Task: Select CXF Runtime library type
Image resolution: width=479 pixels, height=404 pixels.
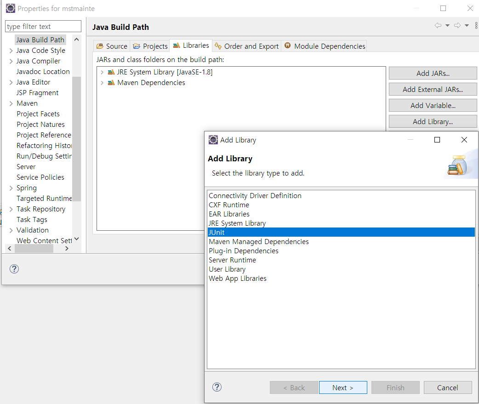Action: point(341,205)
